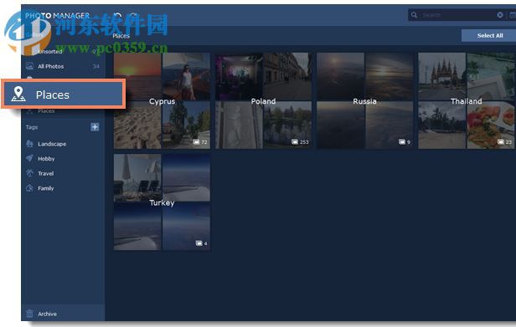Viewport: 516px width, 327px height.
Task: Open the Turkey place album
Action: (x=162, y=202)
